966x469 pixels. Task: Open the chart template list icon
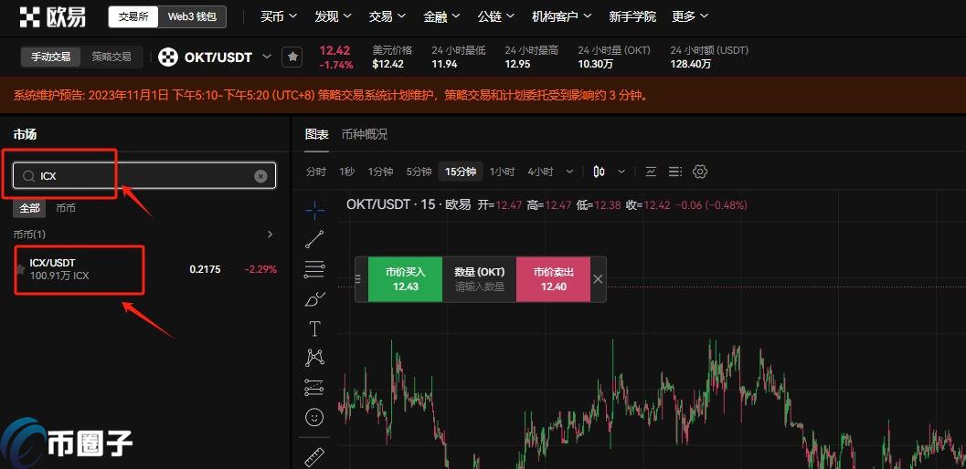(x=675, y=172)
